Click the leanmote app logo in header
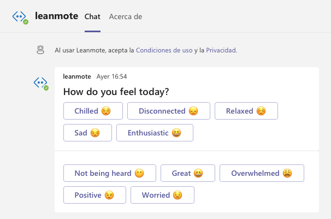This screenshot has width=331, height=219. coord(20,16)
